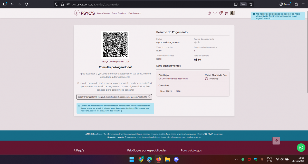The height and width of the screenshot is (164, 308).
Task: Copy the Pix code with copy icon
Action: pyautogui.click(x=149, y=97)
